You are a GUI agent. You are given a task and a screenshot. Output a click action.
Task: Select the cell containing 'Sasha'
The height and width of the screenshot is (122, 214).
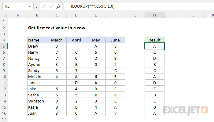pyautogui.click(x=37, y=95)
